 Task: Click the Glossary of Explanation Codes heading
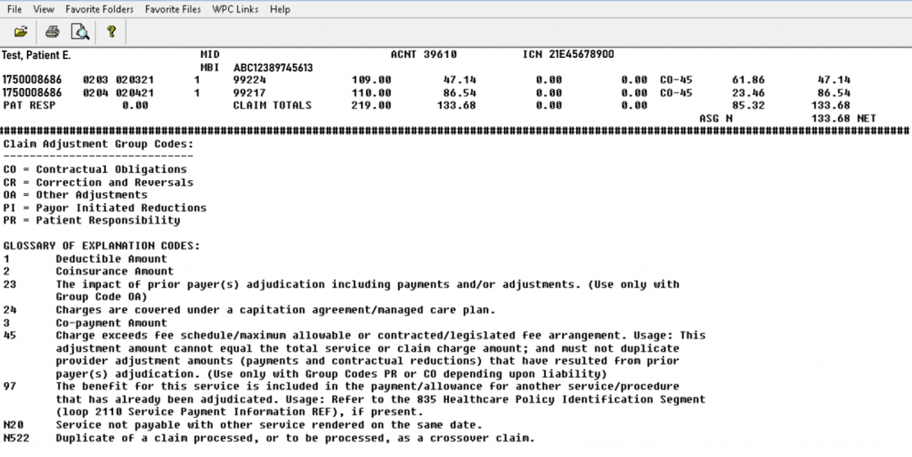102,246
